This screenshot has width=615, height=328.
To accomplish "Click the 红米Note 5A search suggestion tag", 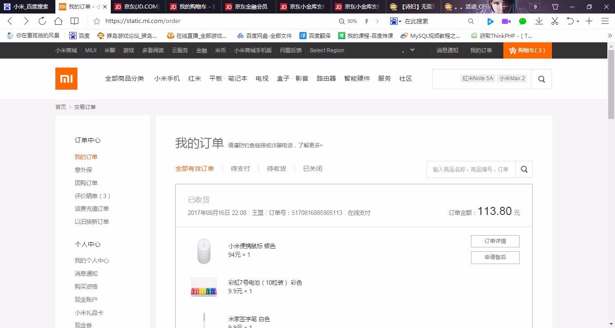I will pos(478,78).
